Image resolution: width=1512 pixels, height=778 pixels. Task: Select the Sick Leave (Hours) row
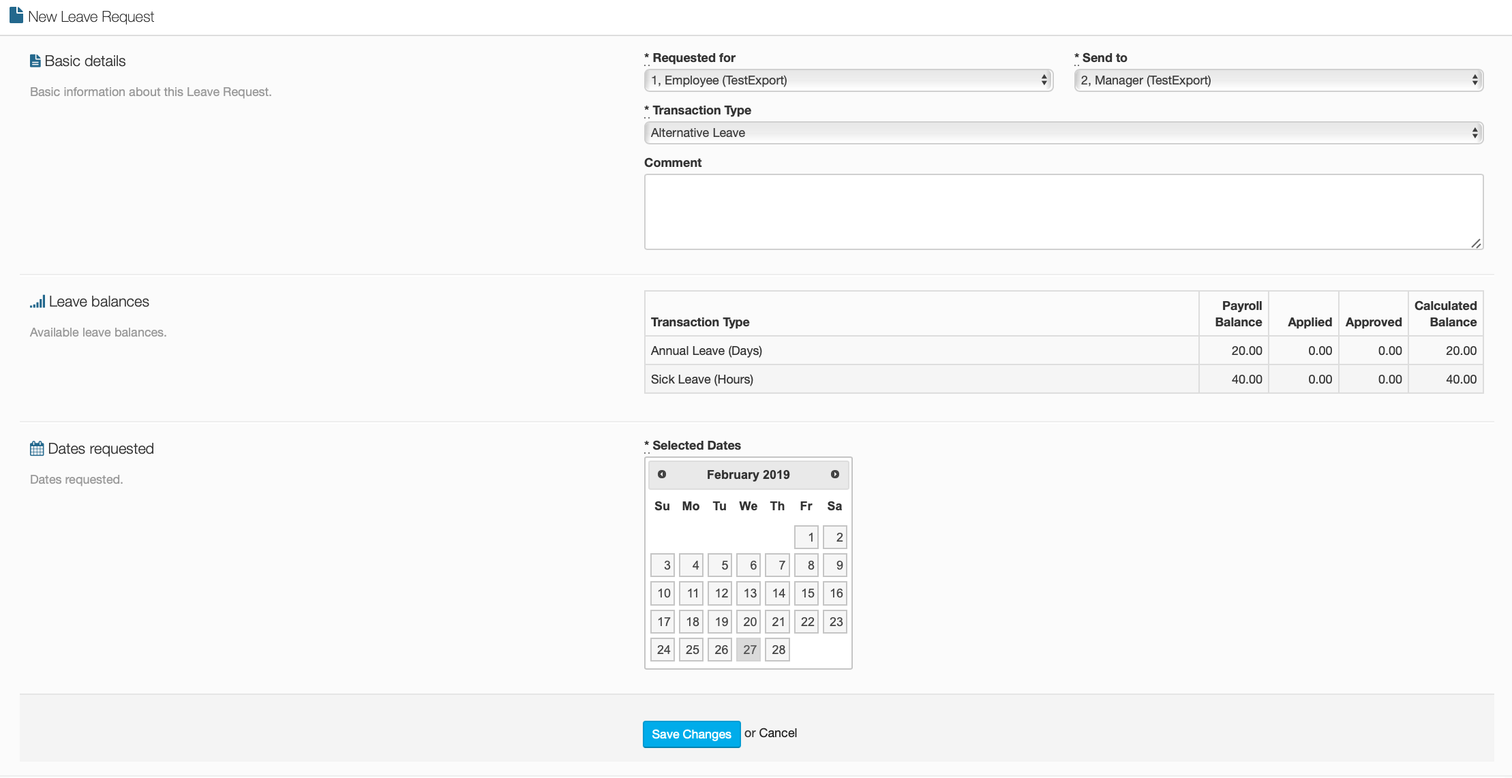tap(701, 379)
